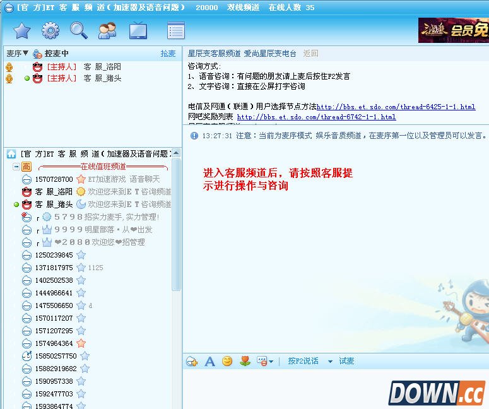Click the avatar icon of user 15850257750
Viewport: 489px width, 409px height.
[27, 356]
